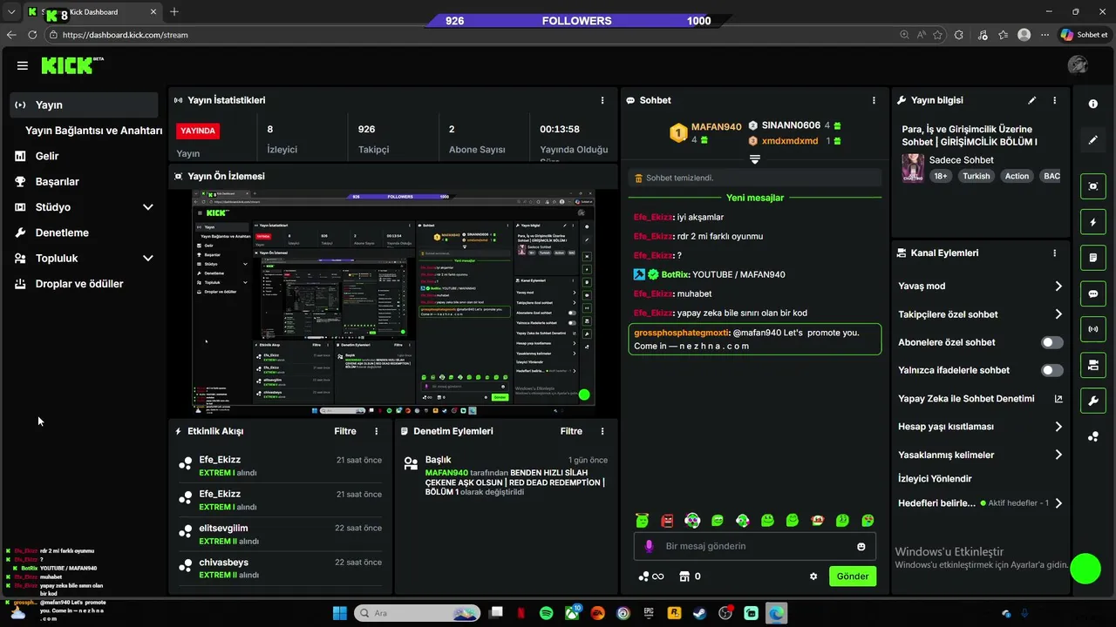Open Etkinlik Akışı panel three-dot menu
This screenshot has width=1116, height=627.
(377, 431)
